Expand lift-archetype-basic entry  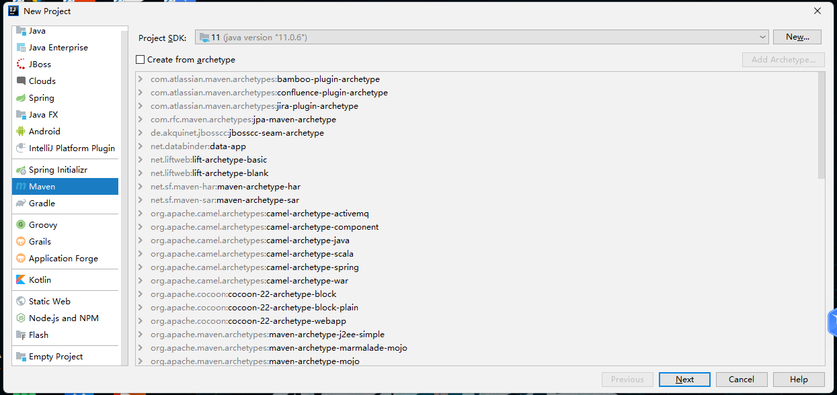[141, 160]
